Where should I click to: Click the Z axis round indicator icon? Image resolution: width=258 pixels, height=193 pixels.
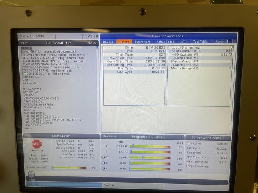tap(103, 157)
